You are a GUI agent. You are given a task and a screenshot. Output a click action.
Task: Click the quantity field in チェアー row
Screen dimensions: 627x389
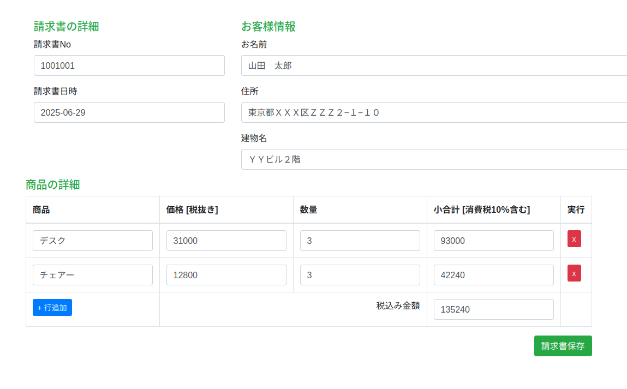(360, 275)
